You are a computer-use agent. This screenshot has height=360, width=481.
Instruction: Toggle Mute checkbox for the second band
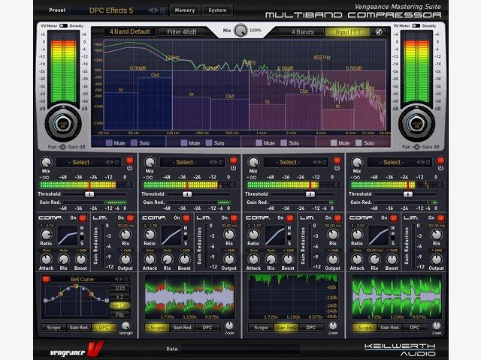183,143
